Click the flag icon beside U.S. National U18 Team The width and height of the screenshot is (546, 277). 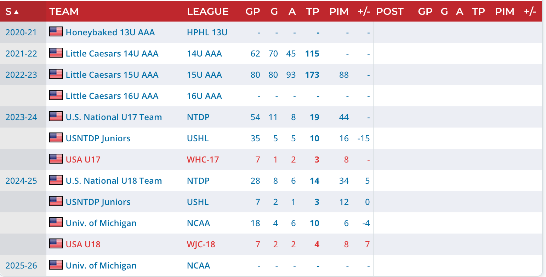tap(56, 180)
